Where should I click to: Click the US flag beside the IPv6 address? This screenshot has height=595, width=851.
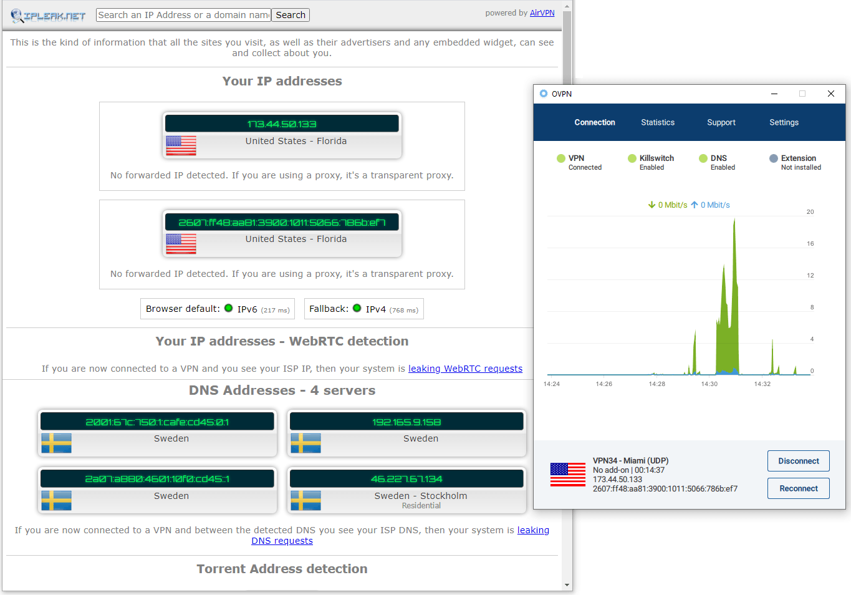tap(180, 244)
